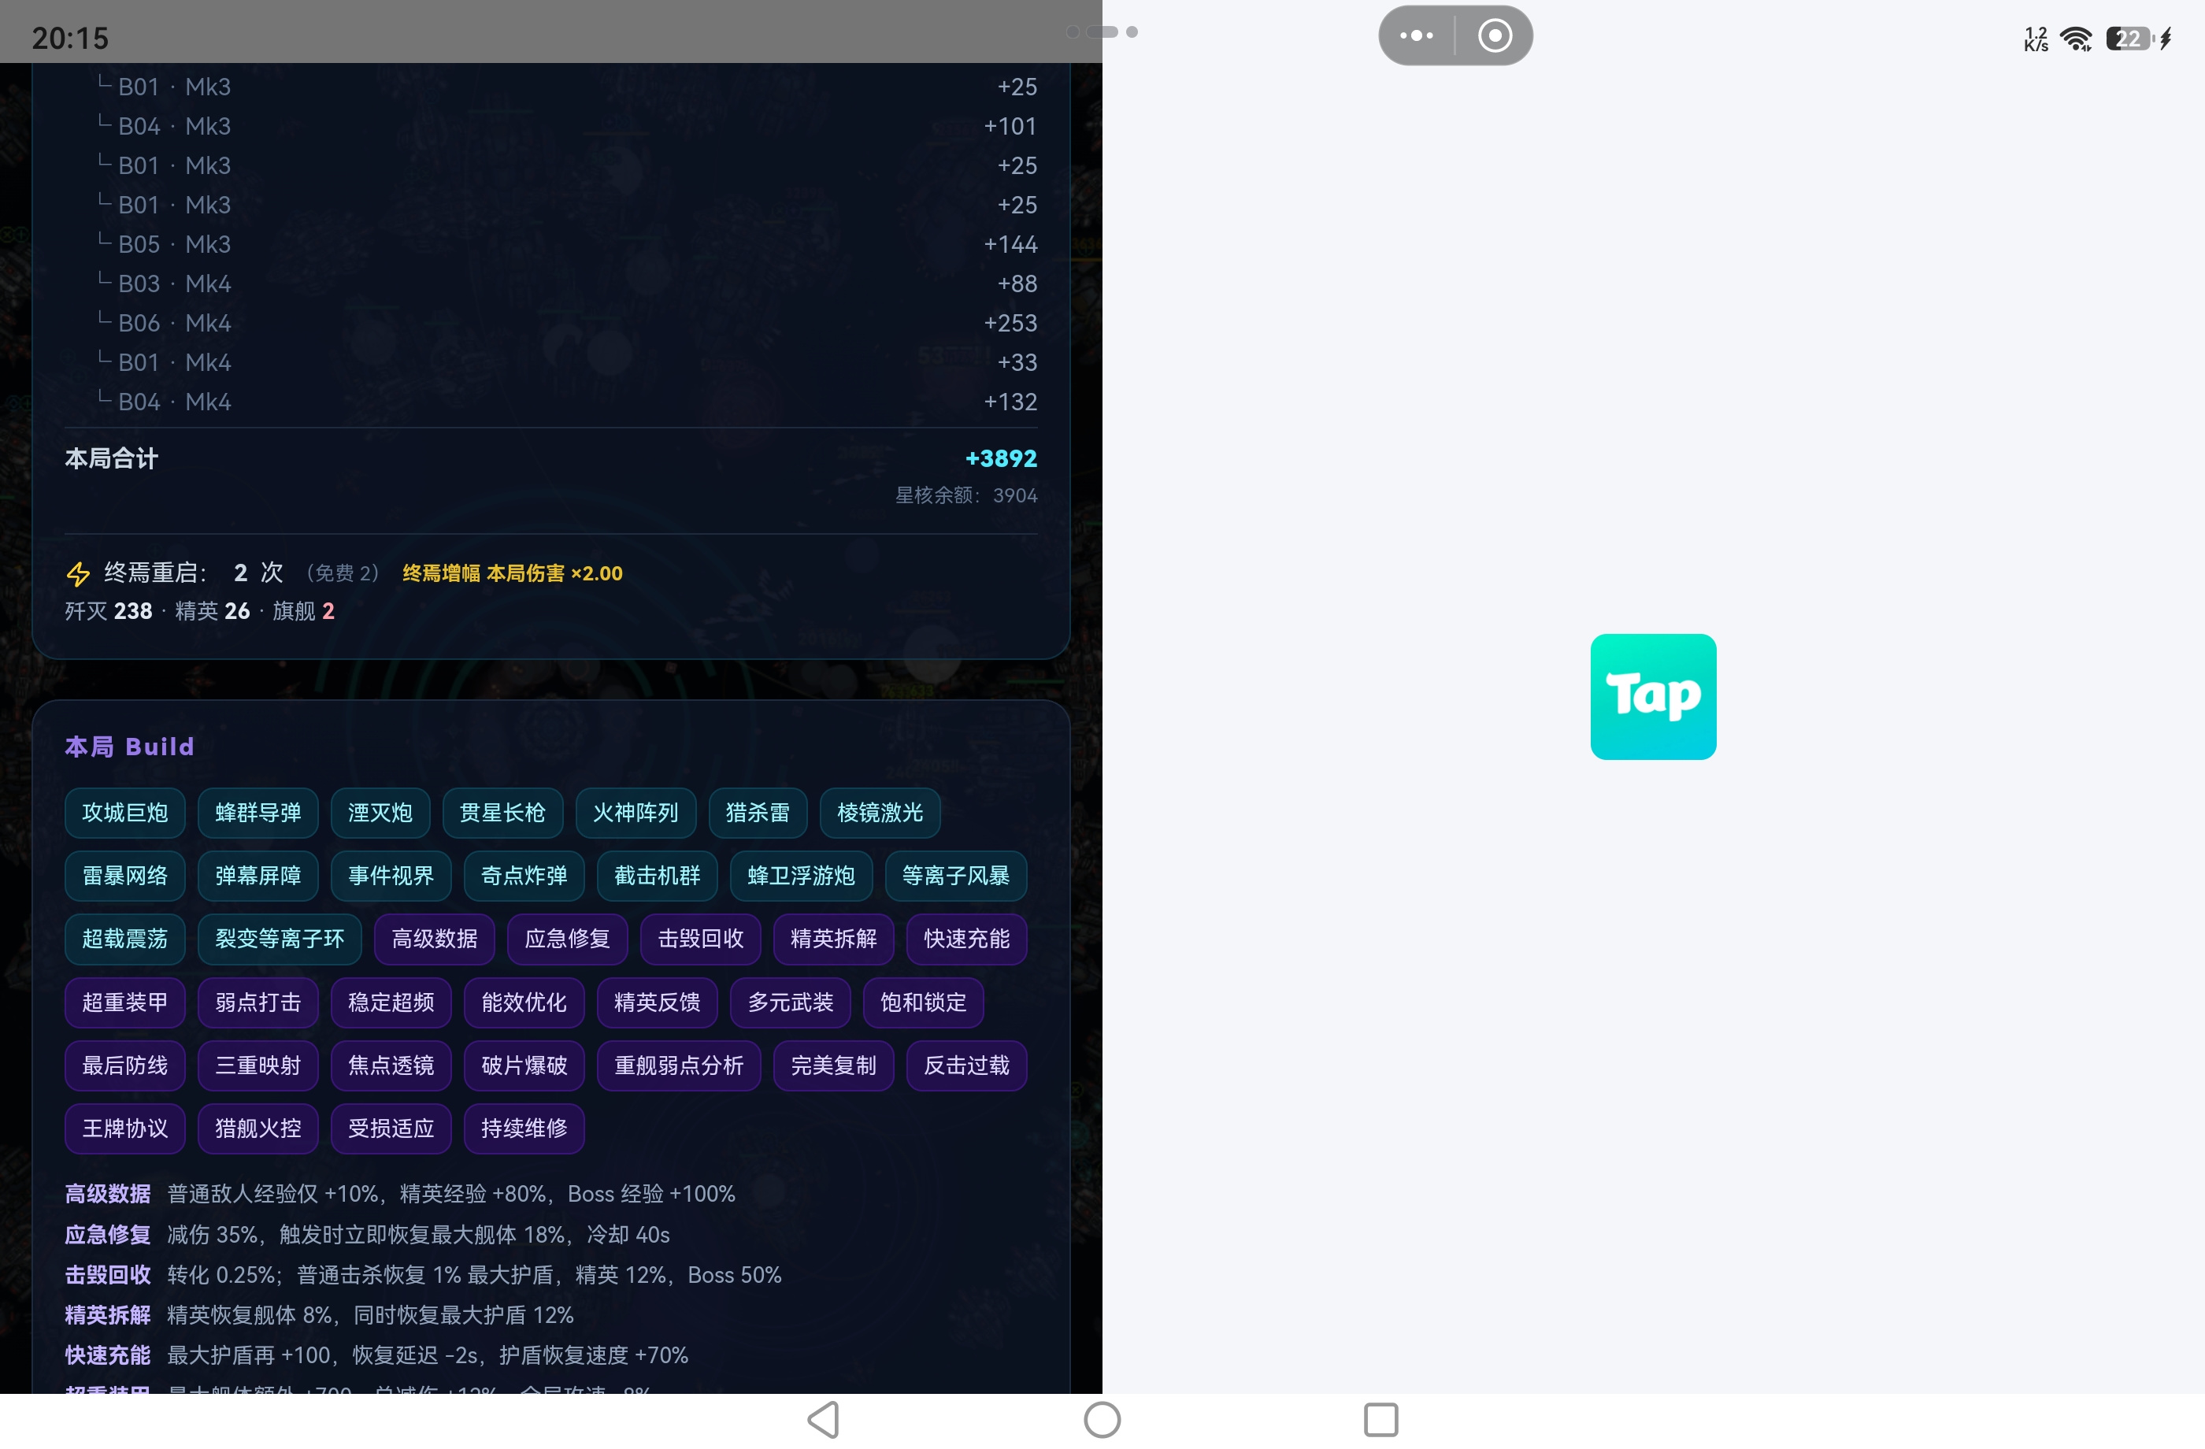Open the 应急修复 upgrade chip
The image size is (2205, 1449).
[568, 939]
